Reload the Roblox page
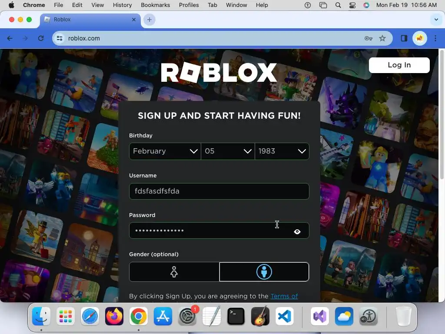This screenshot has width=445, height=334. [41, 38]
